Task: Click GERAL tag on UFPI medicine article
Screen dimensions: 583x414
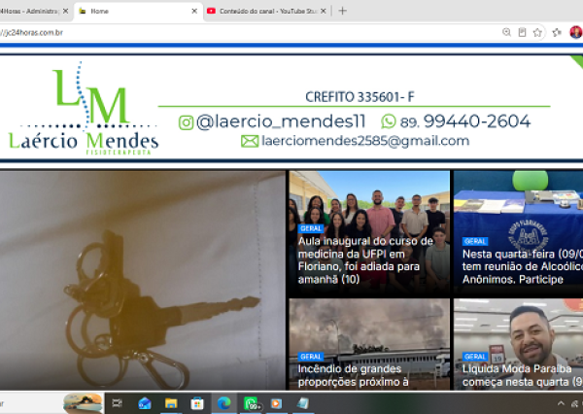Action: click(x=311, y=228)
